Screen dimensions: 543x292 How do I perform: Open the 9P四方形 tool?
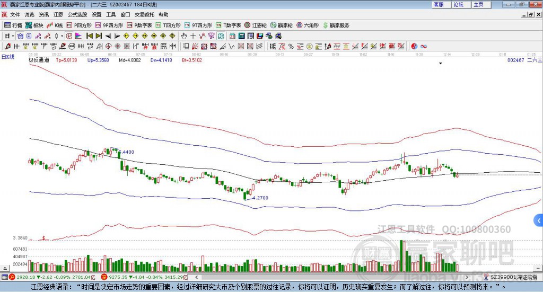click(x=109, y=25)
